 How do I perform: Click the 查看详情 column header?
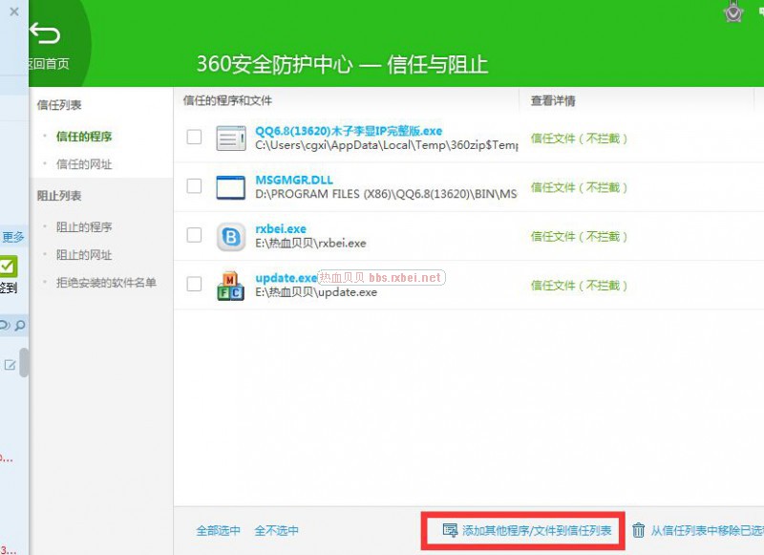553,101
